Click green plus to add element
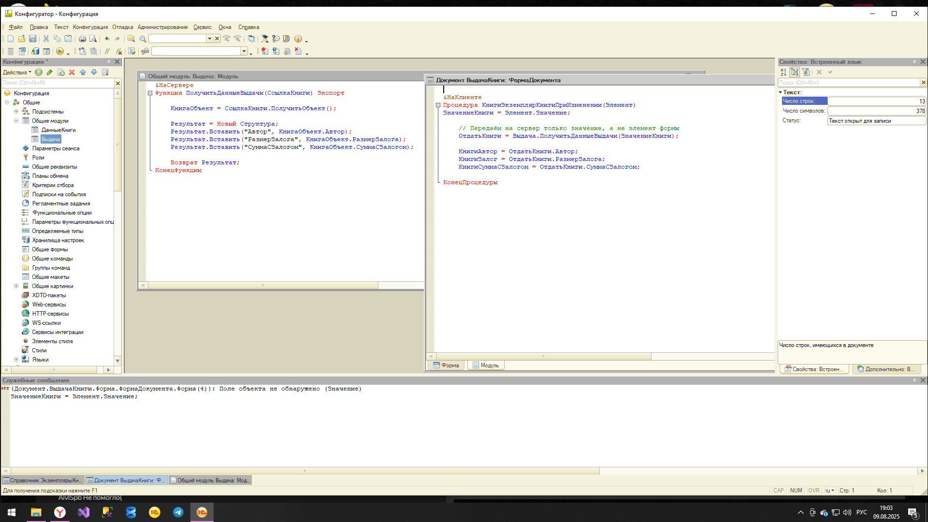928x522 pixels. click(x=39, y=72)
